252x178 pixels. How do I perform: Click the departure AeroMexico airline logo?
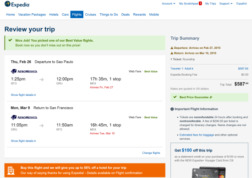point(24,71)
